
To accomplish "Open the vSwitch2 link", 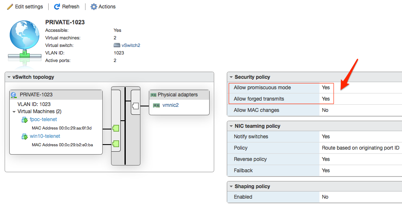I will (130, 45).
